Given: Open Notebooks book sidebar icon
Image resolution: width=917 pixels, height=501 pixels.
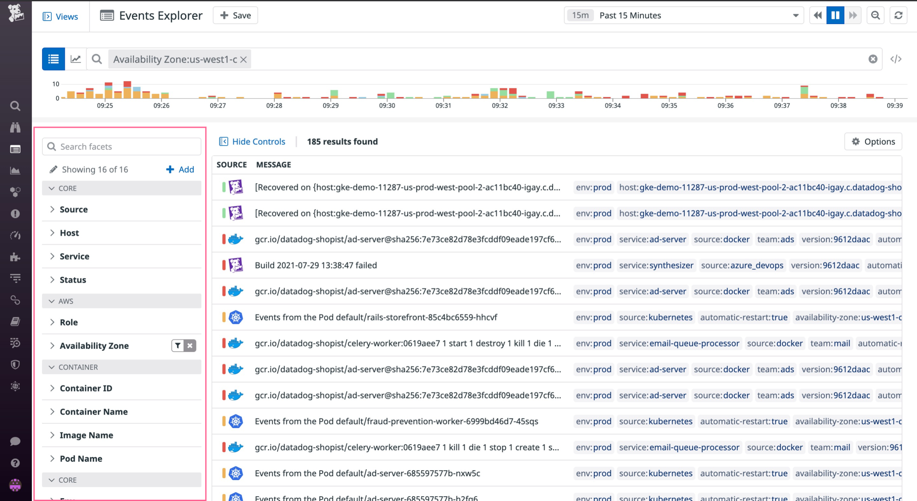Looking at the screenshot, I should [x=15, y=321].
